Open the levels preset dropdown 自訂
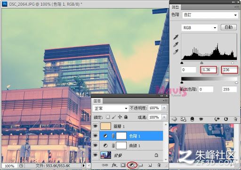The width and height of the screenshot is (241, 170). pos(210,15)
